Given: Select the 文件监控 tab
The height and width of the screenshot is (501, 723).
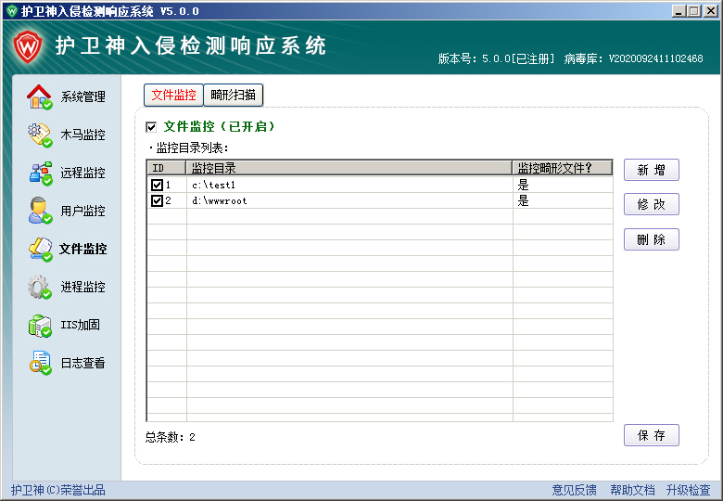Looking at the screenshot, I should pyautogui.click(x=173, y=95).
